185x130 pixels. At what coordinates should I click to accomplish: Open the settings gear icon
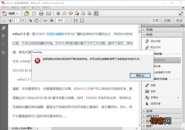(58, 14)
